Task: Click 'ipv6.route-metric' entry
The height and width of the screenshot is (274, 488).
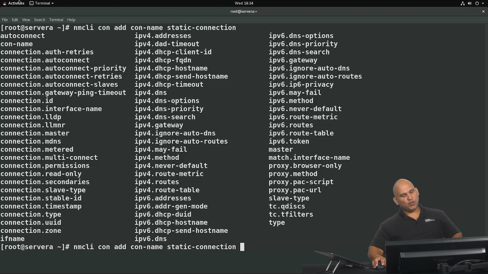Action: click(303, 117)
